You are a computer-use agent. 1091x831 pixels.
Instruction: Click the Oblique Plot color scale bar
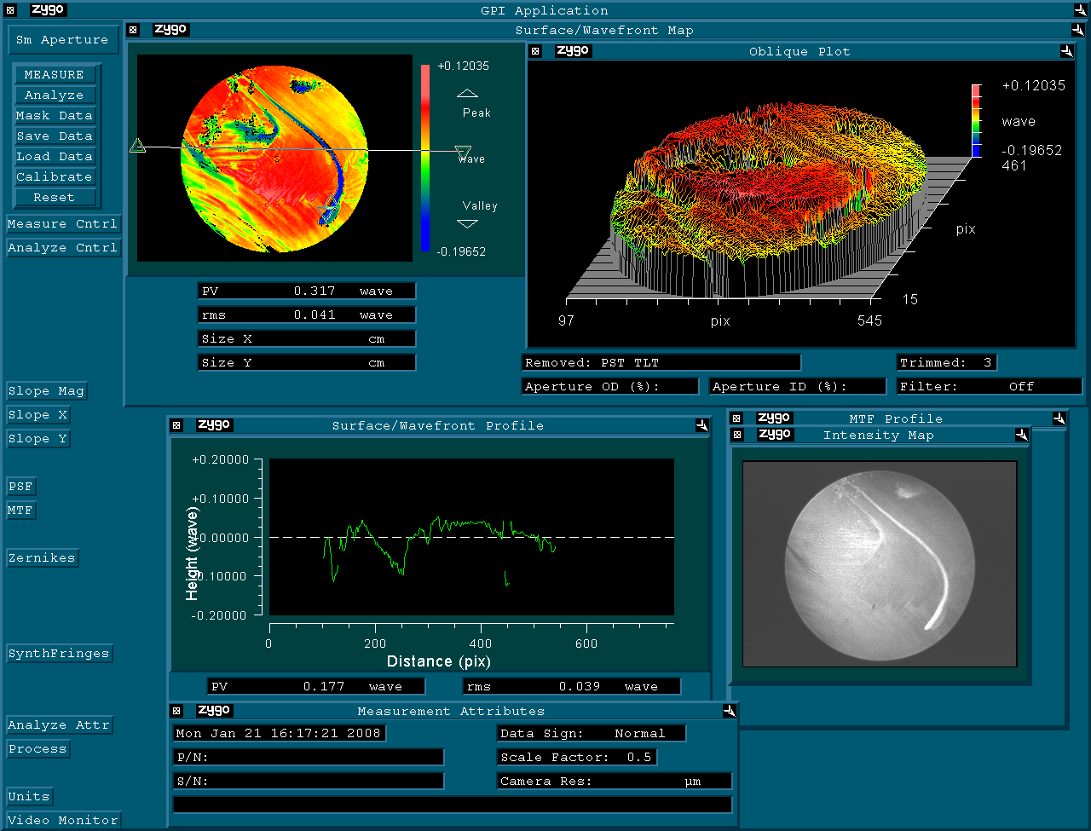pos(977,120)
